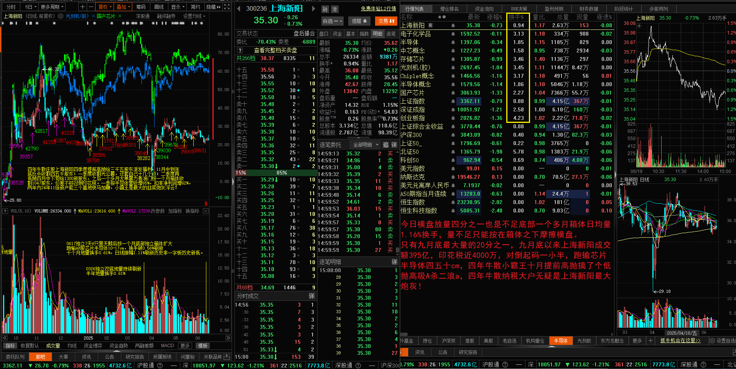Open chart settings gear beside 上海新阳 title

coord(60,16)
